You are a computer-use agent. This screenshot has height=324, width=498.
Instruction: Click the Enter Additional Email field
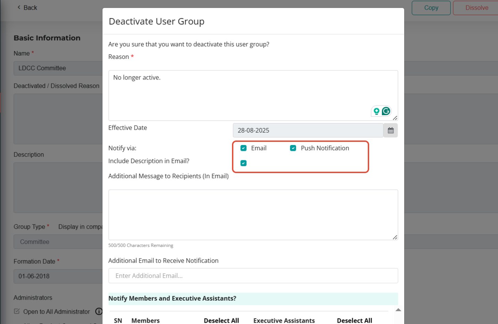click(x=253, y=276)
